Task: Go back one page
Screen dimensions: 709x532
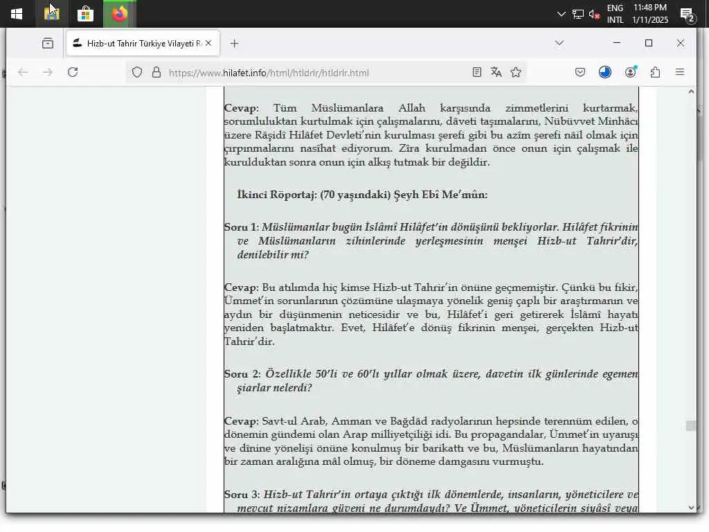Action: [23, 72]
